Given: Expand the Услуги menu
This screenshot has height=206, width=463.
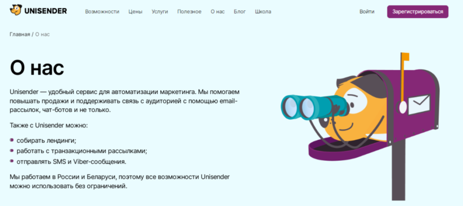Looking at the screenshot, I should pyautogui.click(x=160, y=12).
